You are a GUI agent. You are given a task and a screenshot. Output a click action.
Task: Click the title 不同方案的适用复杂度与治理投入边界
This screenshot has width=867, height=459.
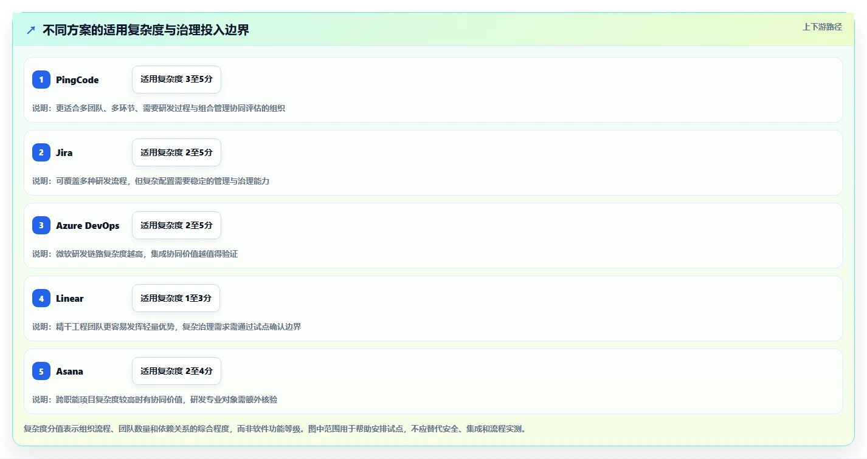click(x=146, y=30)
